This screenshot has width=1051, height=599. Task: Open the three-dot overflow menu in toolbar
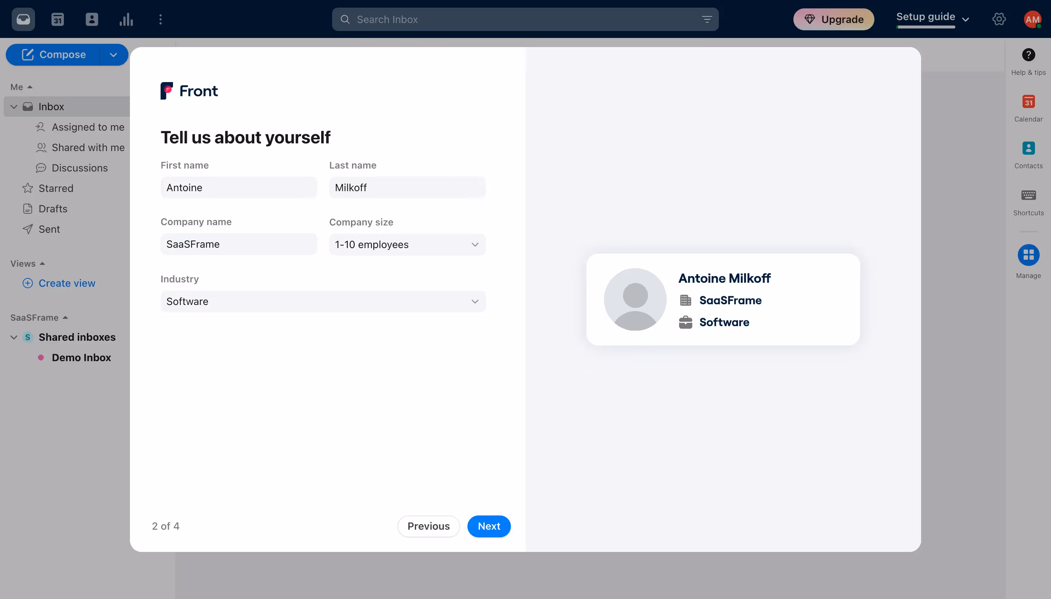click(x=160, y=19)
